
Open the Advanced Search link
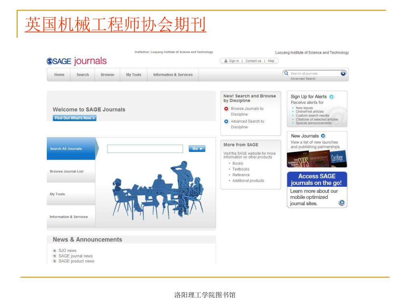[303, 79]
